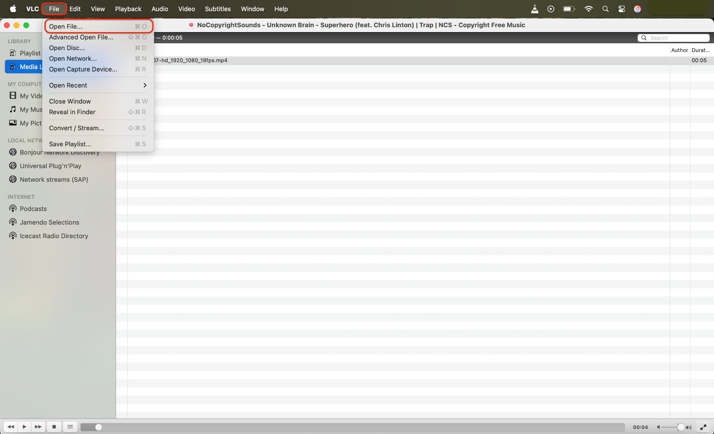Image resolution: width=714 pixels, height=434 pixels.
Task: Choose Reveal in Finder menu item
Action: (98, 112)
